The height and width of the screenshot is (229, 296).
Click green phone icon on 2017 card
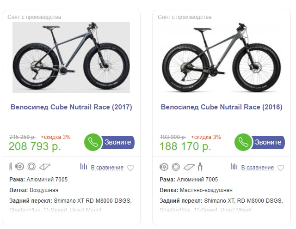click(93, 142)
